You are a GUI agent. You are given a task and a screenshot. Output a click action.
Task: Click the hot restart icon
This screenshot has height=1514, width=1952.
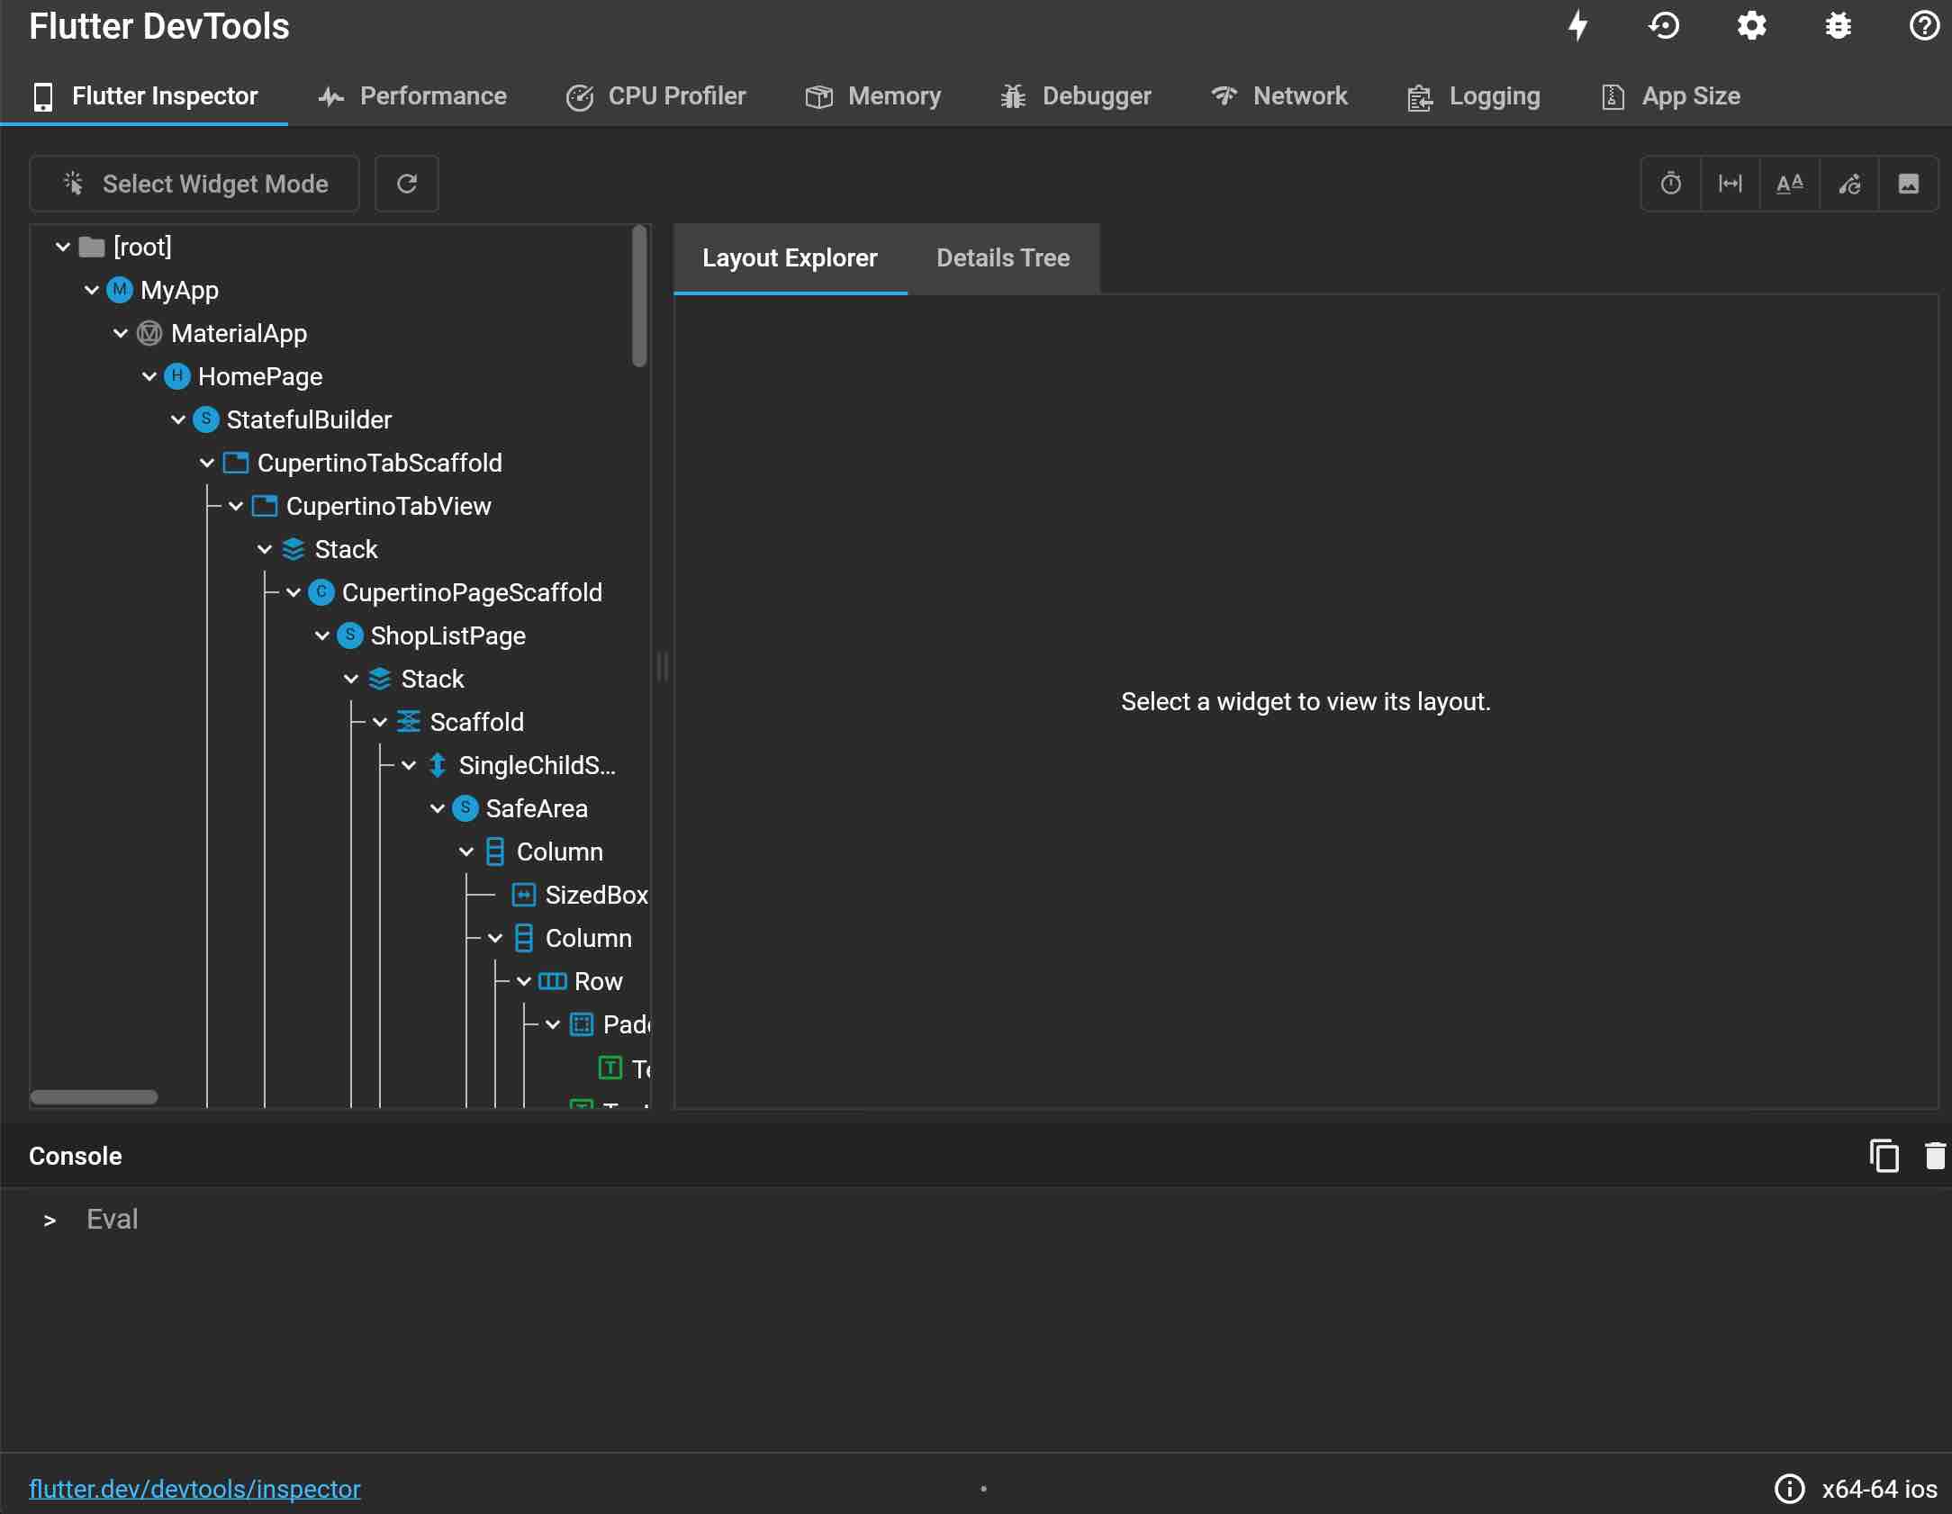1664,25
